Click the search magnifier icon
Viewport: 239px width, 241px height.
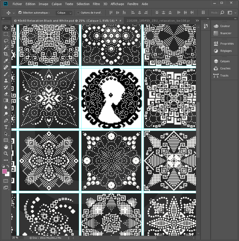[x=222, y=12]
